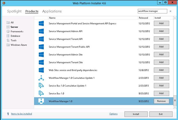Image resolution: width=178 pixels, height=120 pixels.
Task: Click the Service Management Admin API icon
Action: [41, 31]
